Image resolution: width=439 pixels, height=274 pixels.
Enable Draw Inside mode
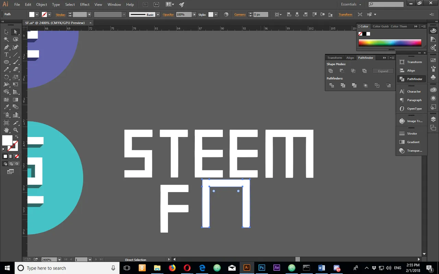tap(16, 164)
